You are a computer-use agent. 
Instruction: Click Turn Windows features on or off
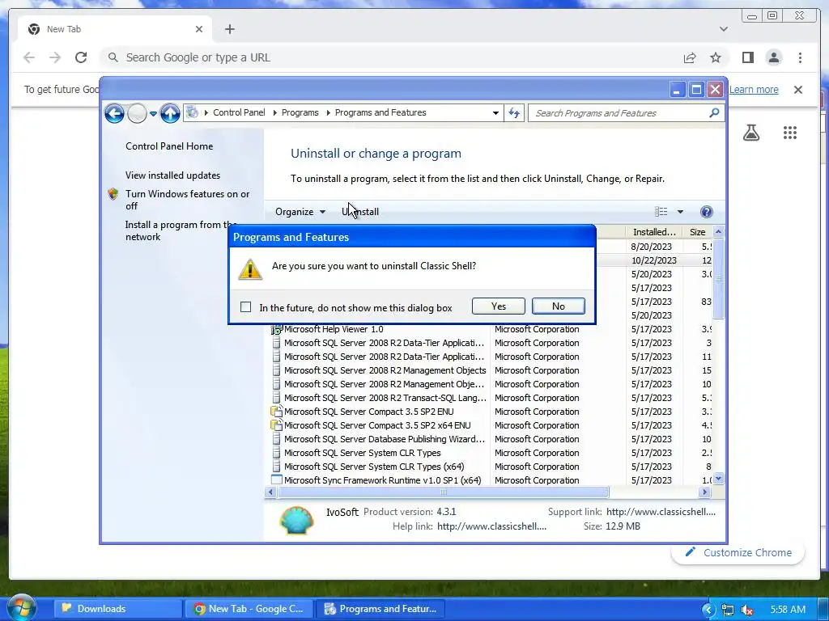click(x=187, y=200)
